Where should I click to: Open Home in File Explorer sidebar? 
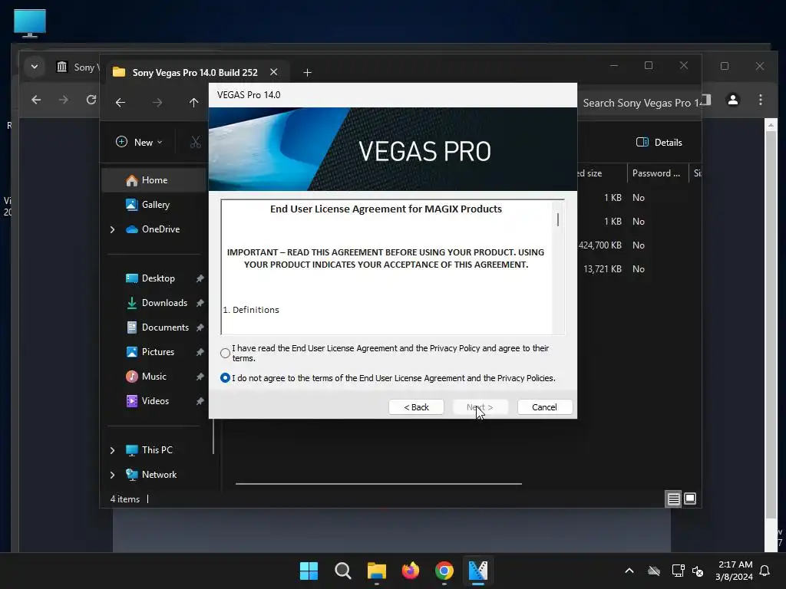point(154,180)
